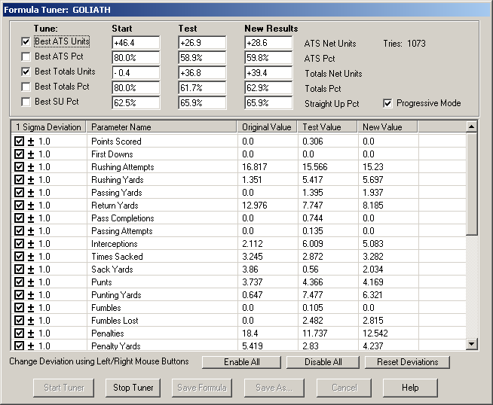493x405 pixels.
Task: Click the Parameter Name column header
Action: (161, 126)
